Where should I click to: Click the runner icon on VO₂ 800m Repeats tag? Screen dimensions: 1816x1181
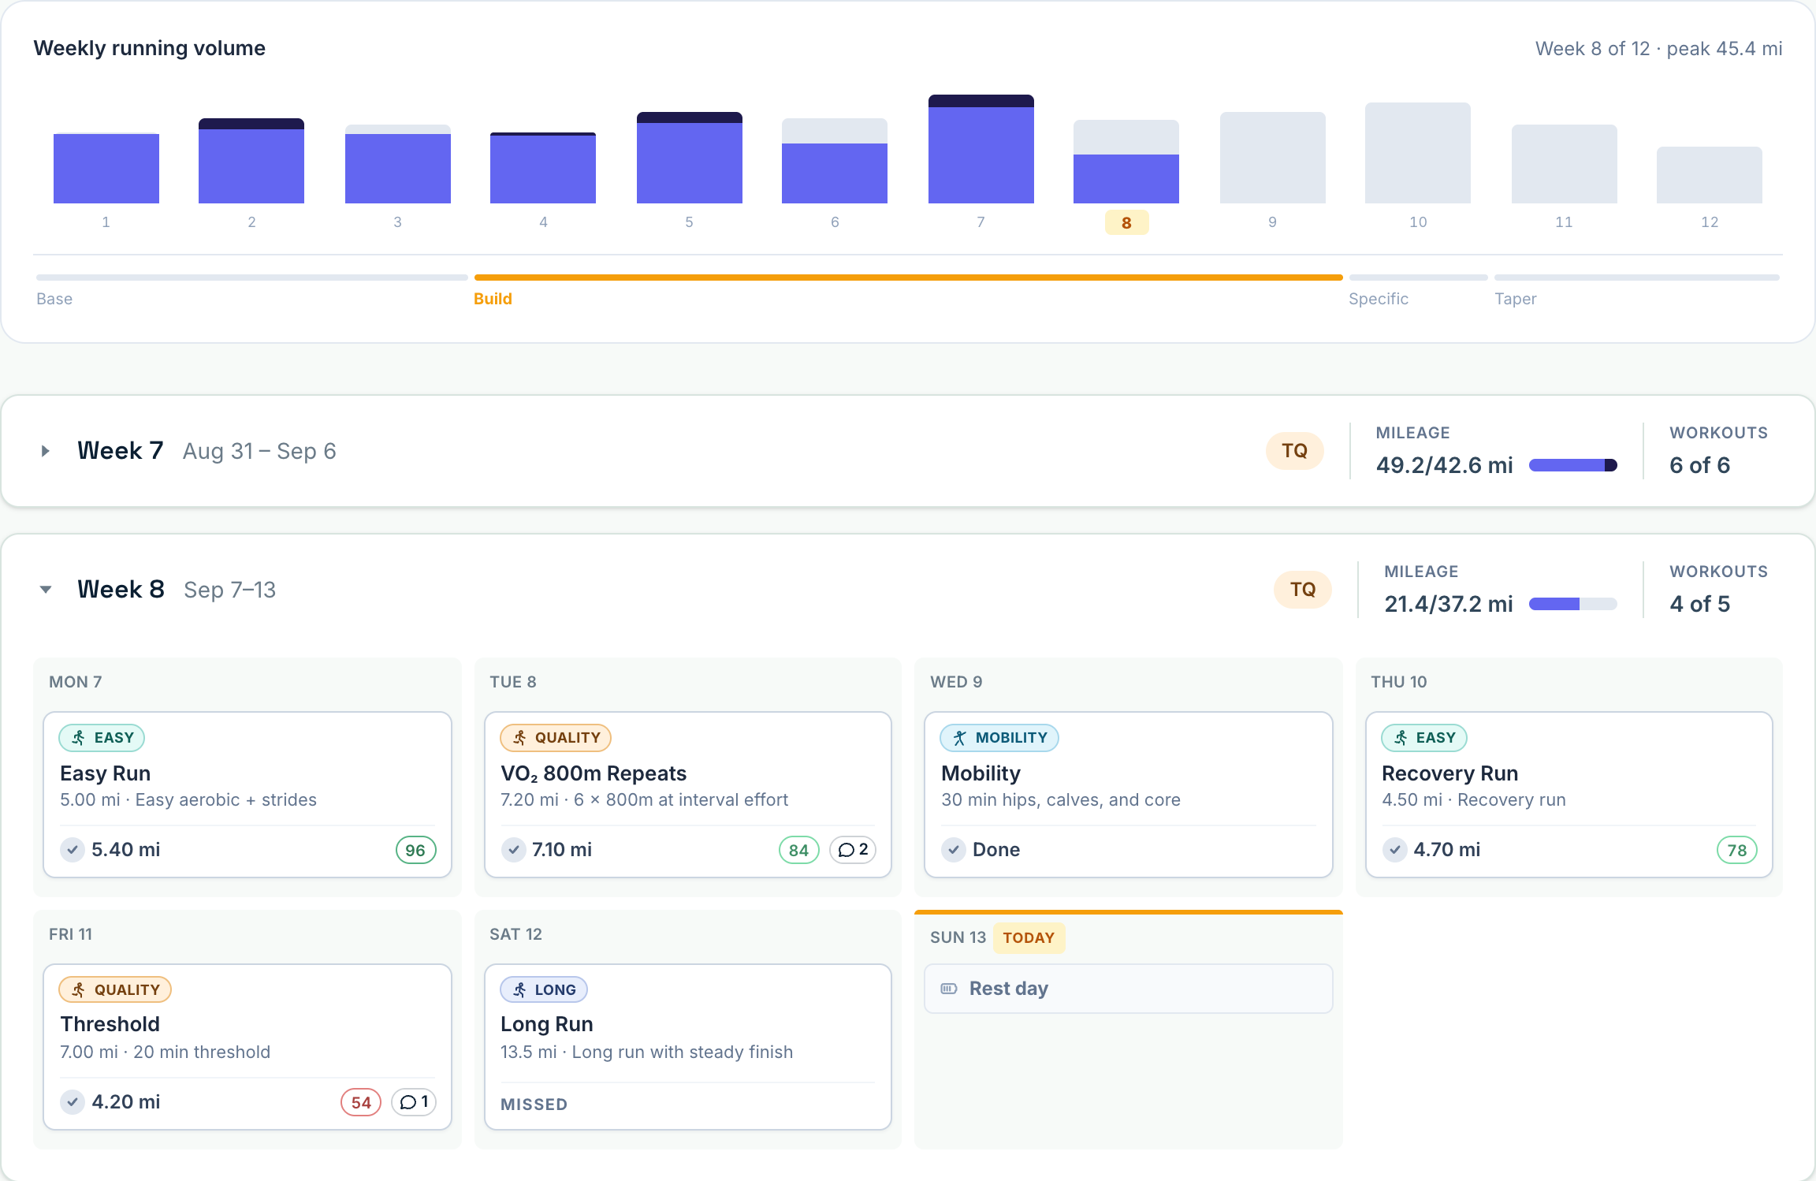pos(519,738)
